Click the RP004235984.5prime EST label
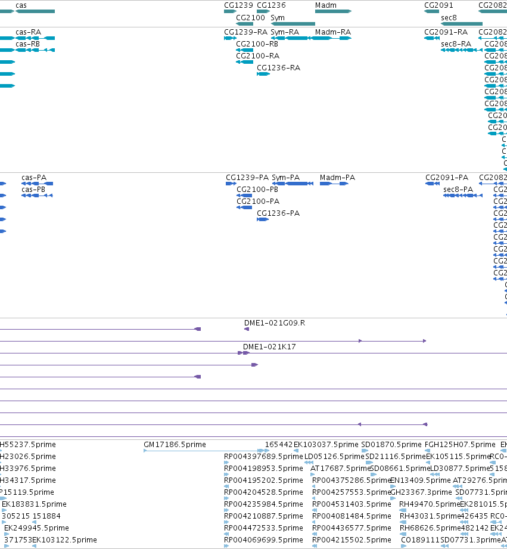 pyautogui.click(x=263, y=504)
